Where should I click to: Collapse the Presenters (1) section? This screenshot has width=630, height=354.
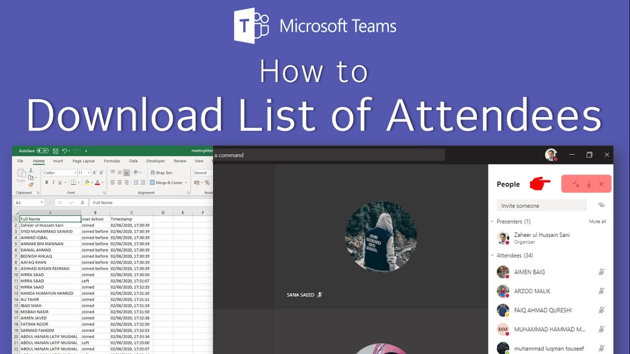(492, 222)
